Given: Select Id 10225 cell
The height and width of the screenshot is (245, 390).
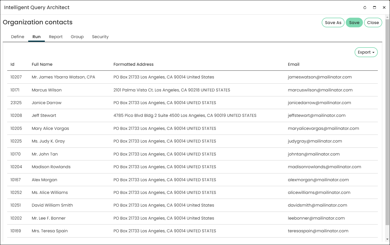Looking at the screenshot, I should coord(16,141).
